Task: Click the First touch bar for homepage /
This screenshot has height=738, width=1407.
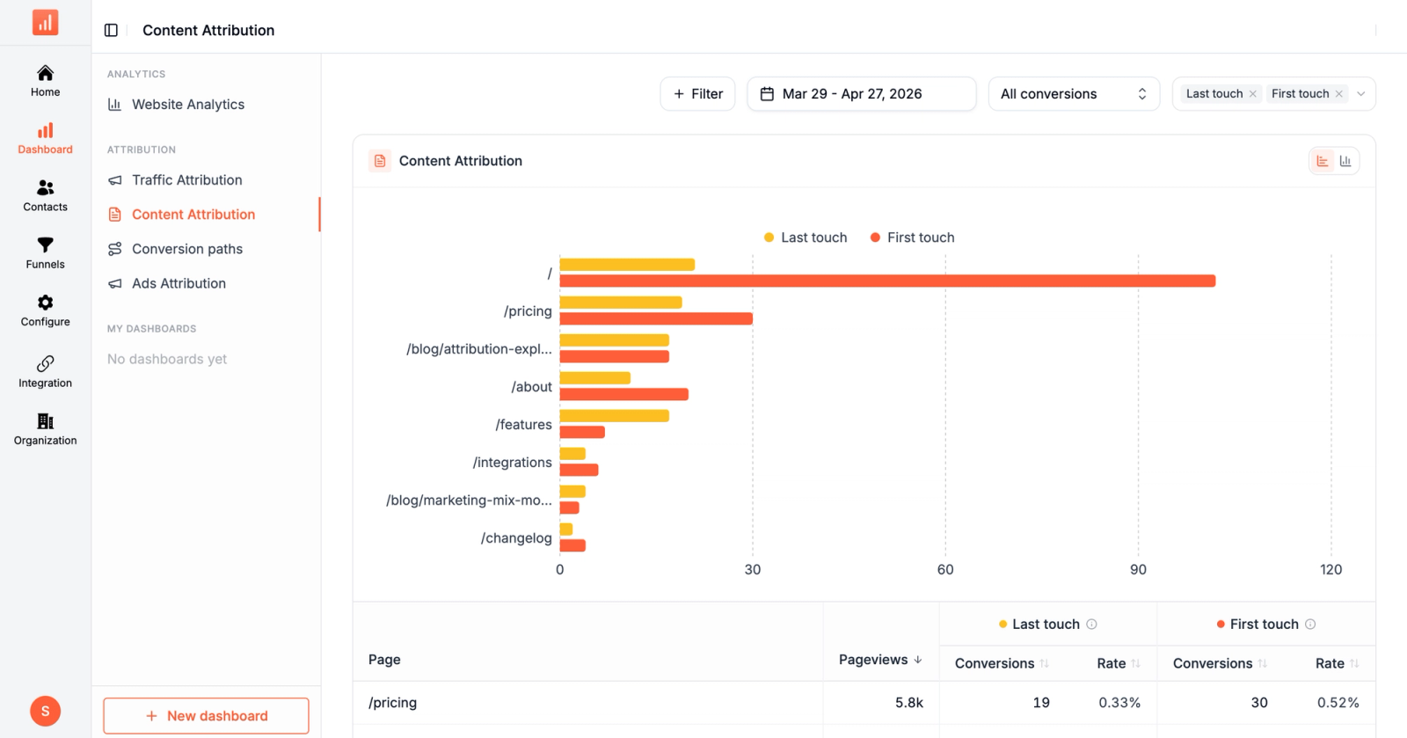Action: click(887, 281)
